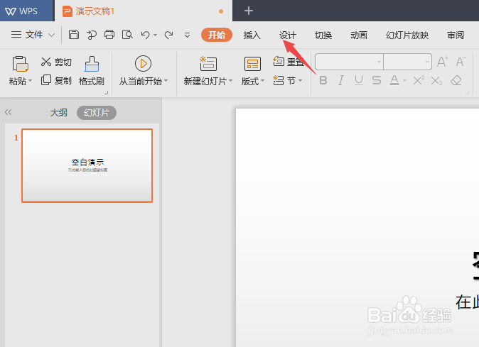
Task: Open the 切换 ribbon tab
Action: point(323,35)
